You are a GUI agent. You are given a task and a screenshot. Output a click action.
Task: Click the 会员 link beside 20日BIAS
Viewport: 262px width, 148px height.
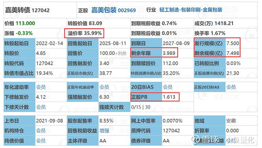pos(168,87)
